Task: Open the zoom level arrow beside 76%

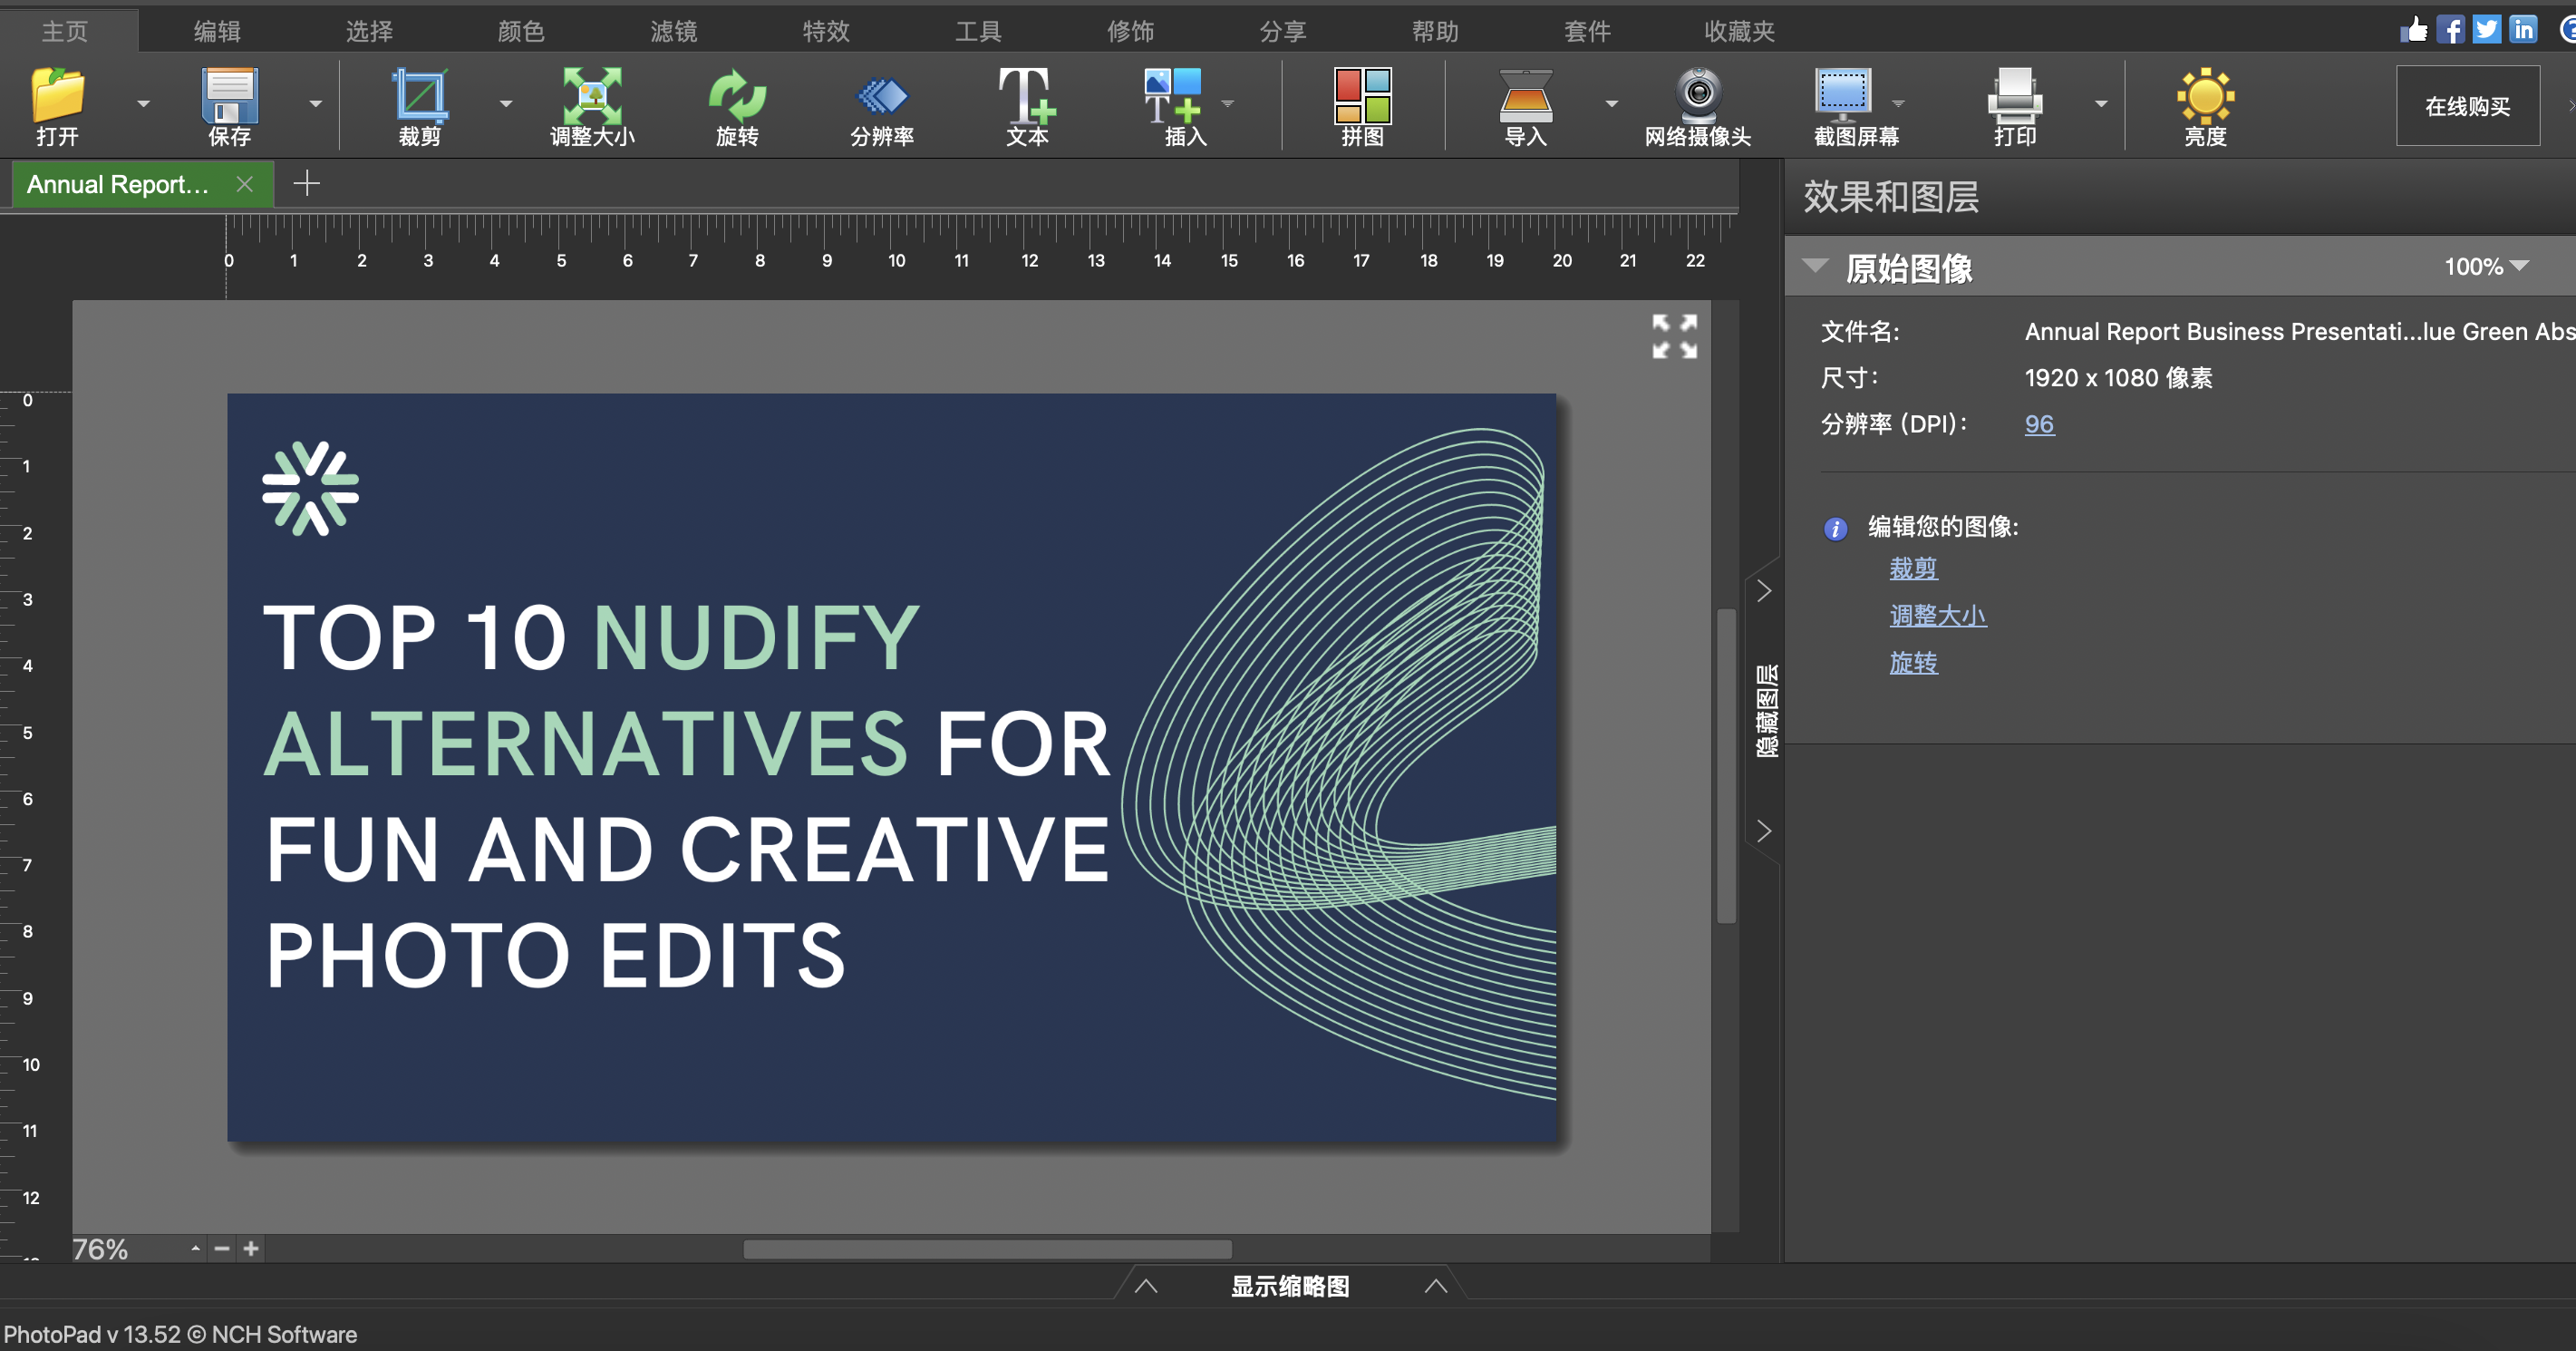Action: (195, 1248)
